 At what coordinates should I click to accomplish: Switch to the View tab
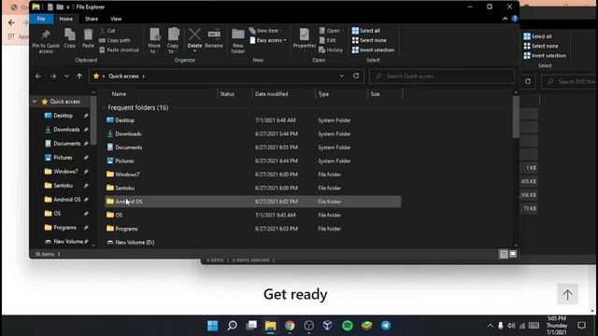[x=116, y=19]
